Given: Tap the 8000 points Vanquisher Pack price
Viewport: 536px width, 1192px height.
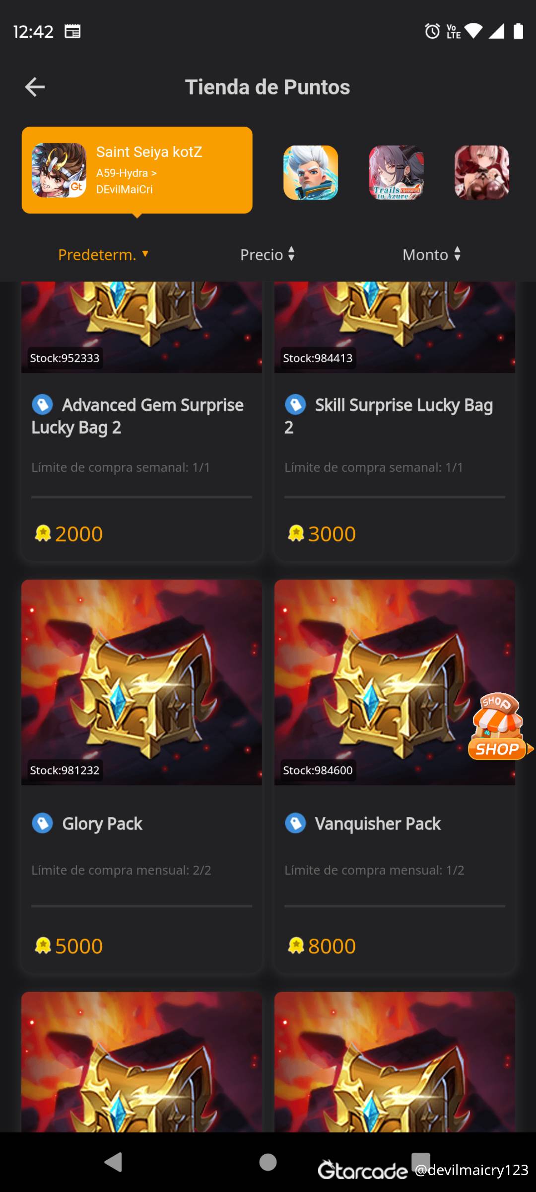Looking at the screenshot, I should 322,946.
